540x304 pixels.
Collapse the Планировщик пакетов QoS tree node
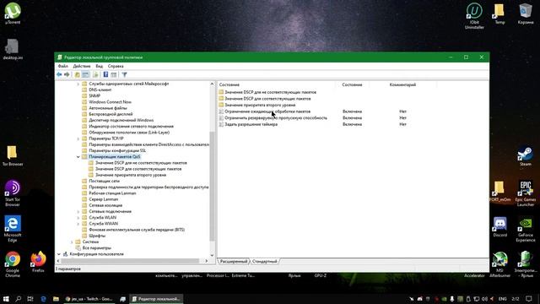[x=78, y=157]
